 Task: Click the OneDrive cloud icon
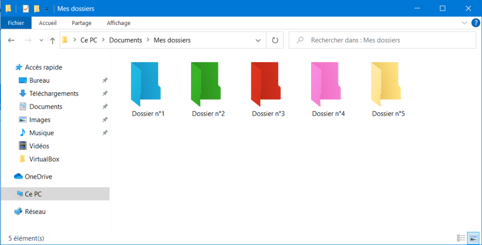tap(18, 176)
